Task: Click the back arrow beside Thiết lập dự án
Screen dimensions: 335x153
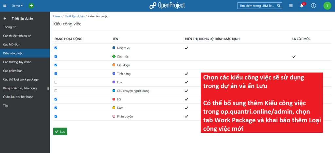Action: [5, 18]
